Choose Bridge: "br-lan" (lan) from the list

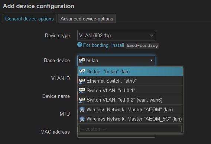[x=130, y=71]
